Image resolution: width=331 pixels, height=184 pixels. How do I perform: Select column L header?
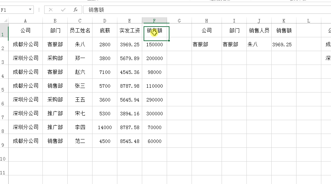(309, 21)
